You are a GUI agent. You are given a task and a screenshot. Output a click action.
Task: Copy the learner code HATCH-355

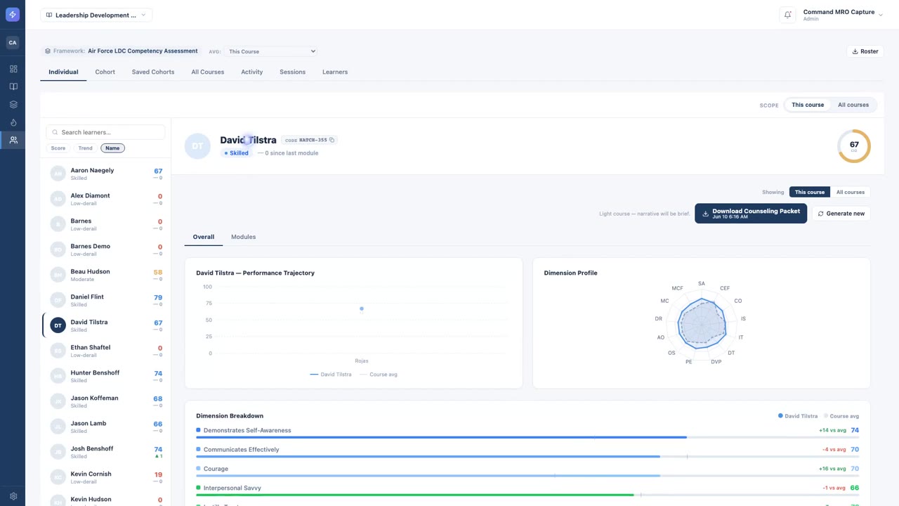(x=332, y=140)
